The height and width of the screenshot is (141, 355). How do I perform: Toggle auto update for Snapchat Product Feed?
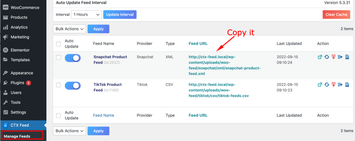[x=73, y=58]
